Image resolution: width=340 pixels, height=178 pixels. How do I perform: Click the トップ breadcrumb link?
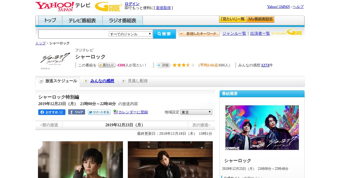point(40,43)
